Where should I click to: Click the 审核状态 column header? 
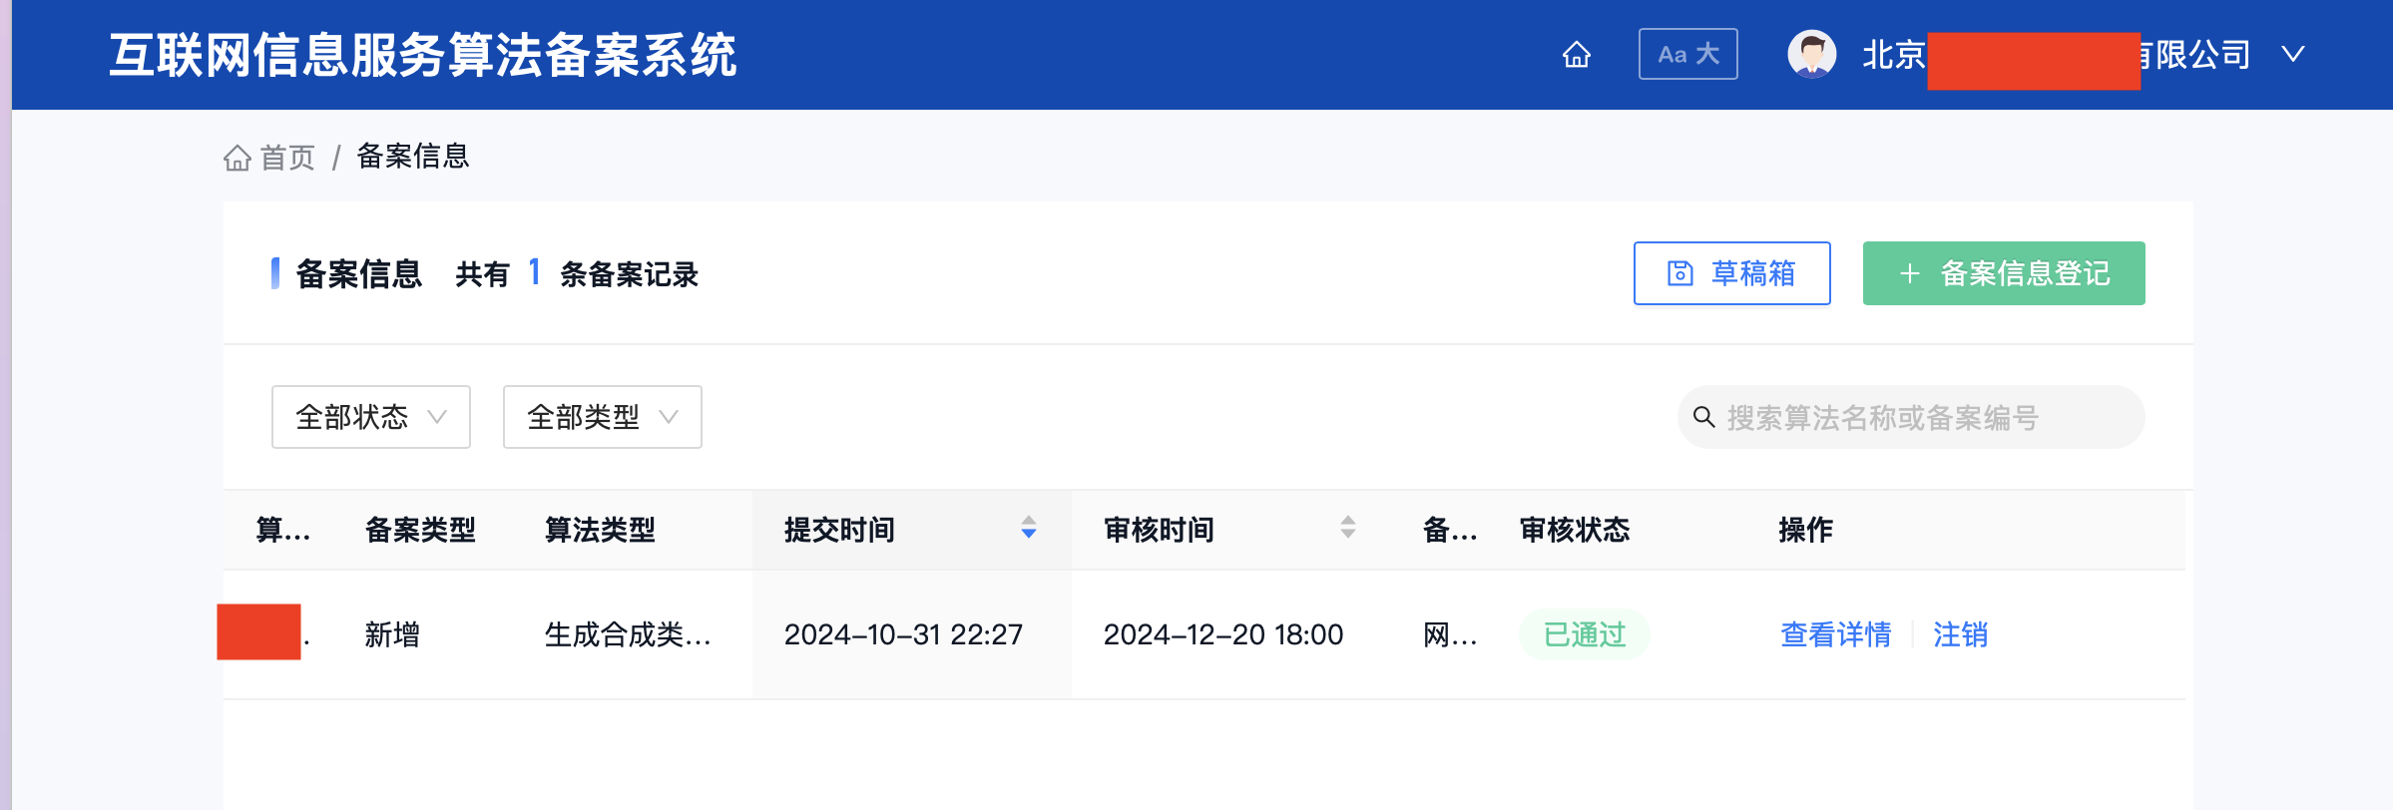(1574, 530)
